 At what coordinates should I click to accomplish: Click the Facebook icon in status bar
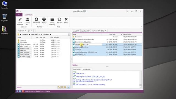click(17, 91)
